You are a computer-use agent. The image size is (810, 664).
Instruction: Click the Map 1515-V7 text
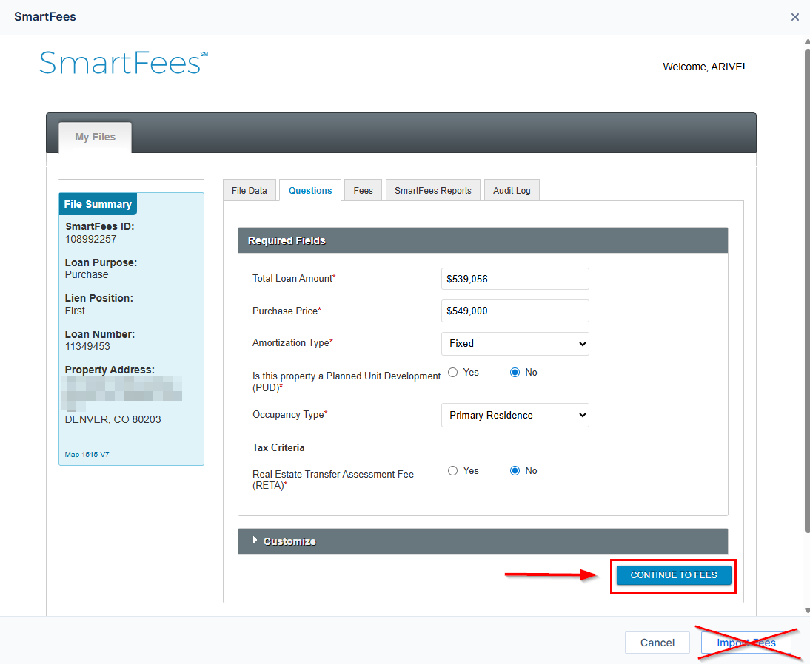(87, 455)
